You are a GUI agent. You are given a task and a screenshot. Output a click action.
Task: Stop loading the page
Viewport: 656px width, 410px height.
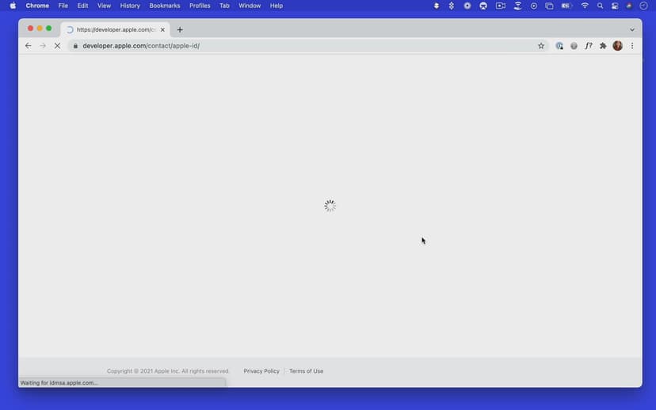coord(57,46)
